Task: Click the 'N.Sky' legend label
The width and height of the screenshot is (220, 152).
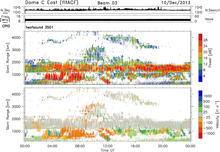Action: tap(5, 10)
